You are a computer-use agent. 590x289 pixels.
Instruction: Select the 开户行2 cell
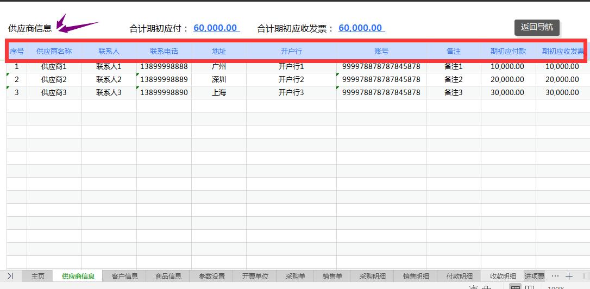(291, 79)
